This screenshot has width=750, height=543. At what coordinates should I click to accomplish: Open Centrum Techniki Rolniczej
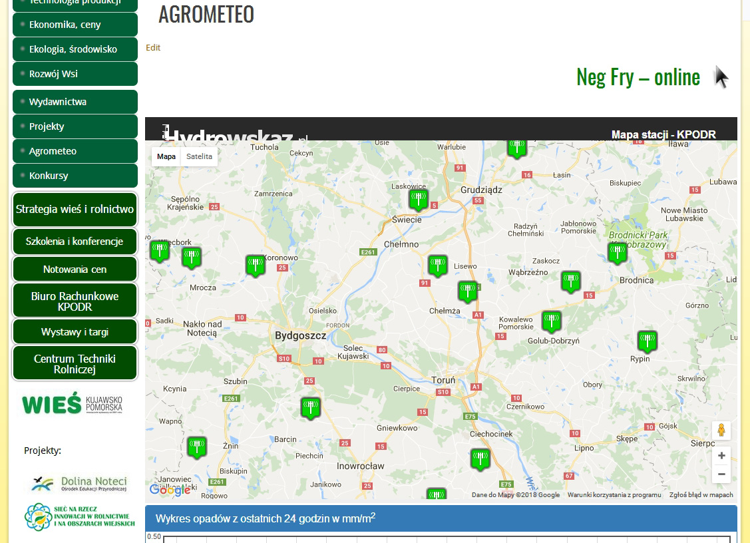75,363
